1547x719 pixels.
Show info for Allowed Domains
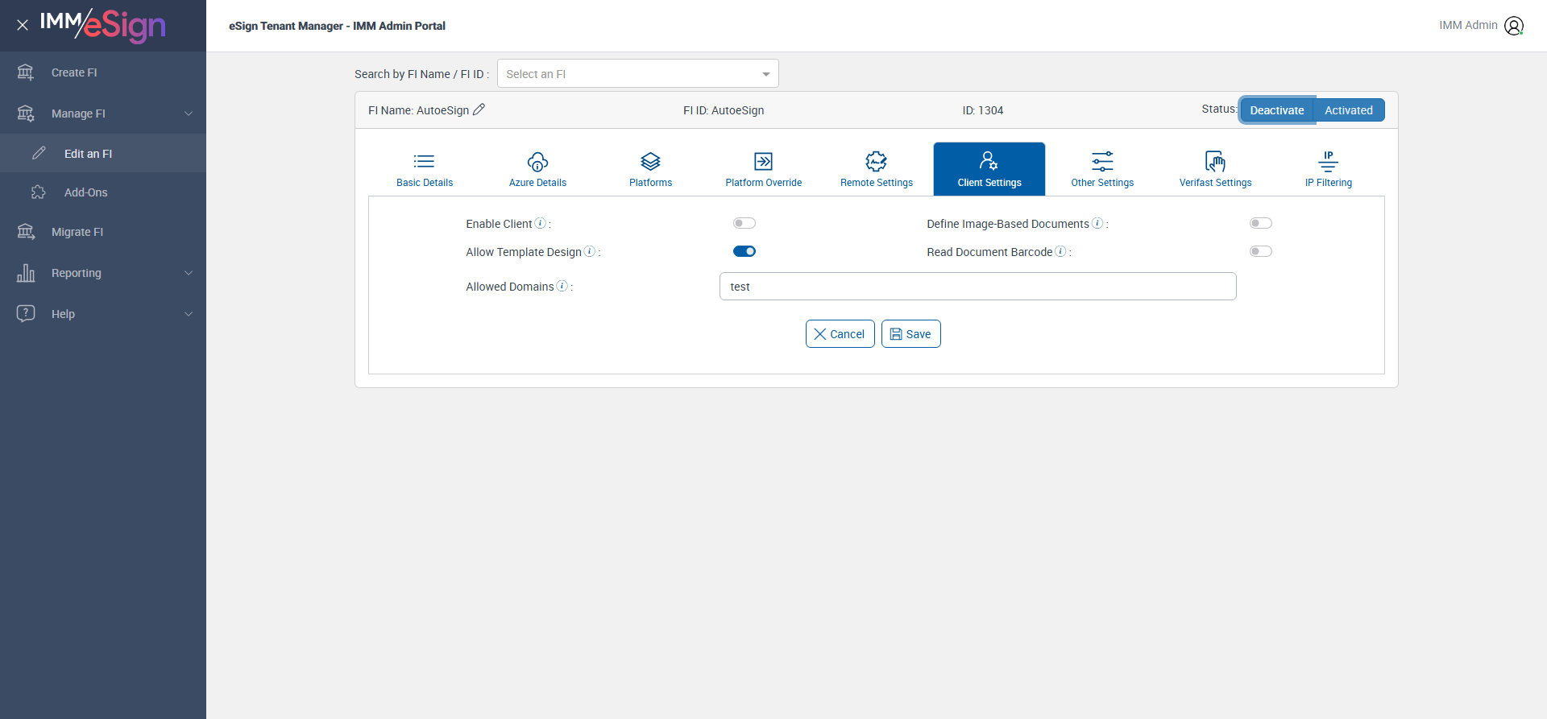tap(562, 286)
